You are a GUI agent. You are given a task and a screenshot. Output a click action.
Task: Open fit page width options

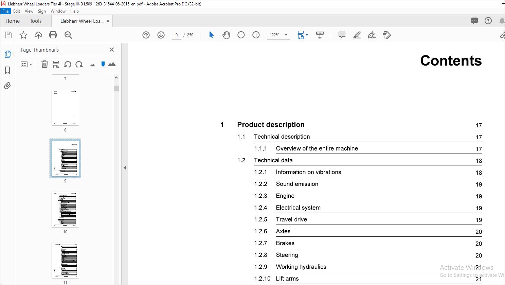(x=303, y=35)
